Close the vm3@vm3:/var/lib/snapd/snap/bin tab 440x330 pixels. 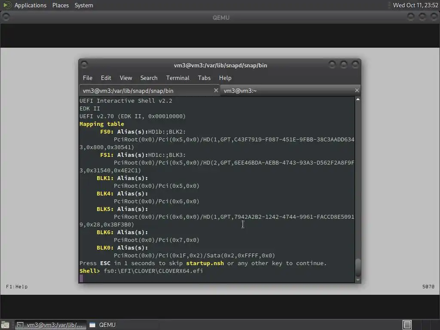pos(216,90)
